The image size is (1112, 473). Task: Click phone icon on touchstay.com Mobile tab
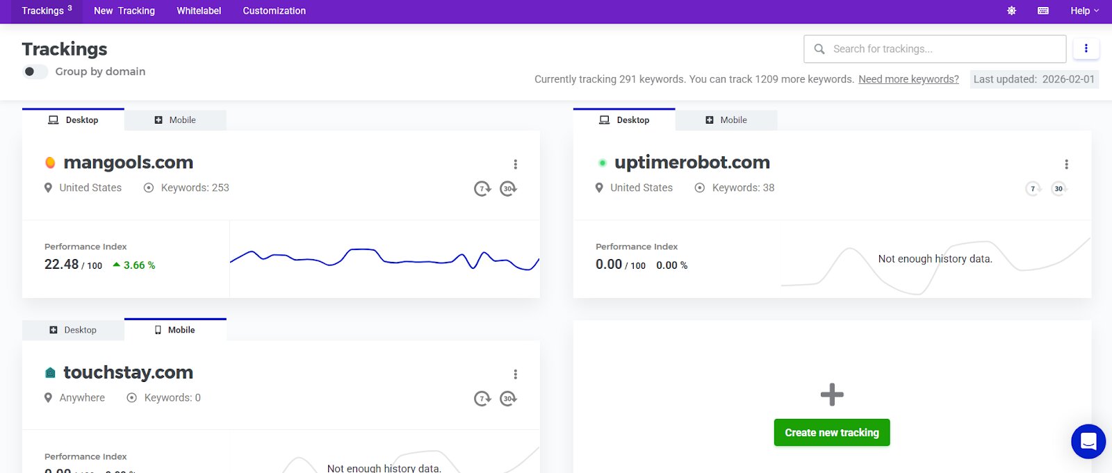tap(158, 330)
